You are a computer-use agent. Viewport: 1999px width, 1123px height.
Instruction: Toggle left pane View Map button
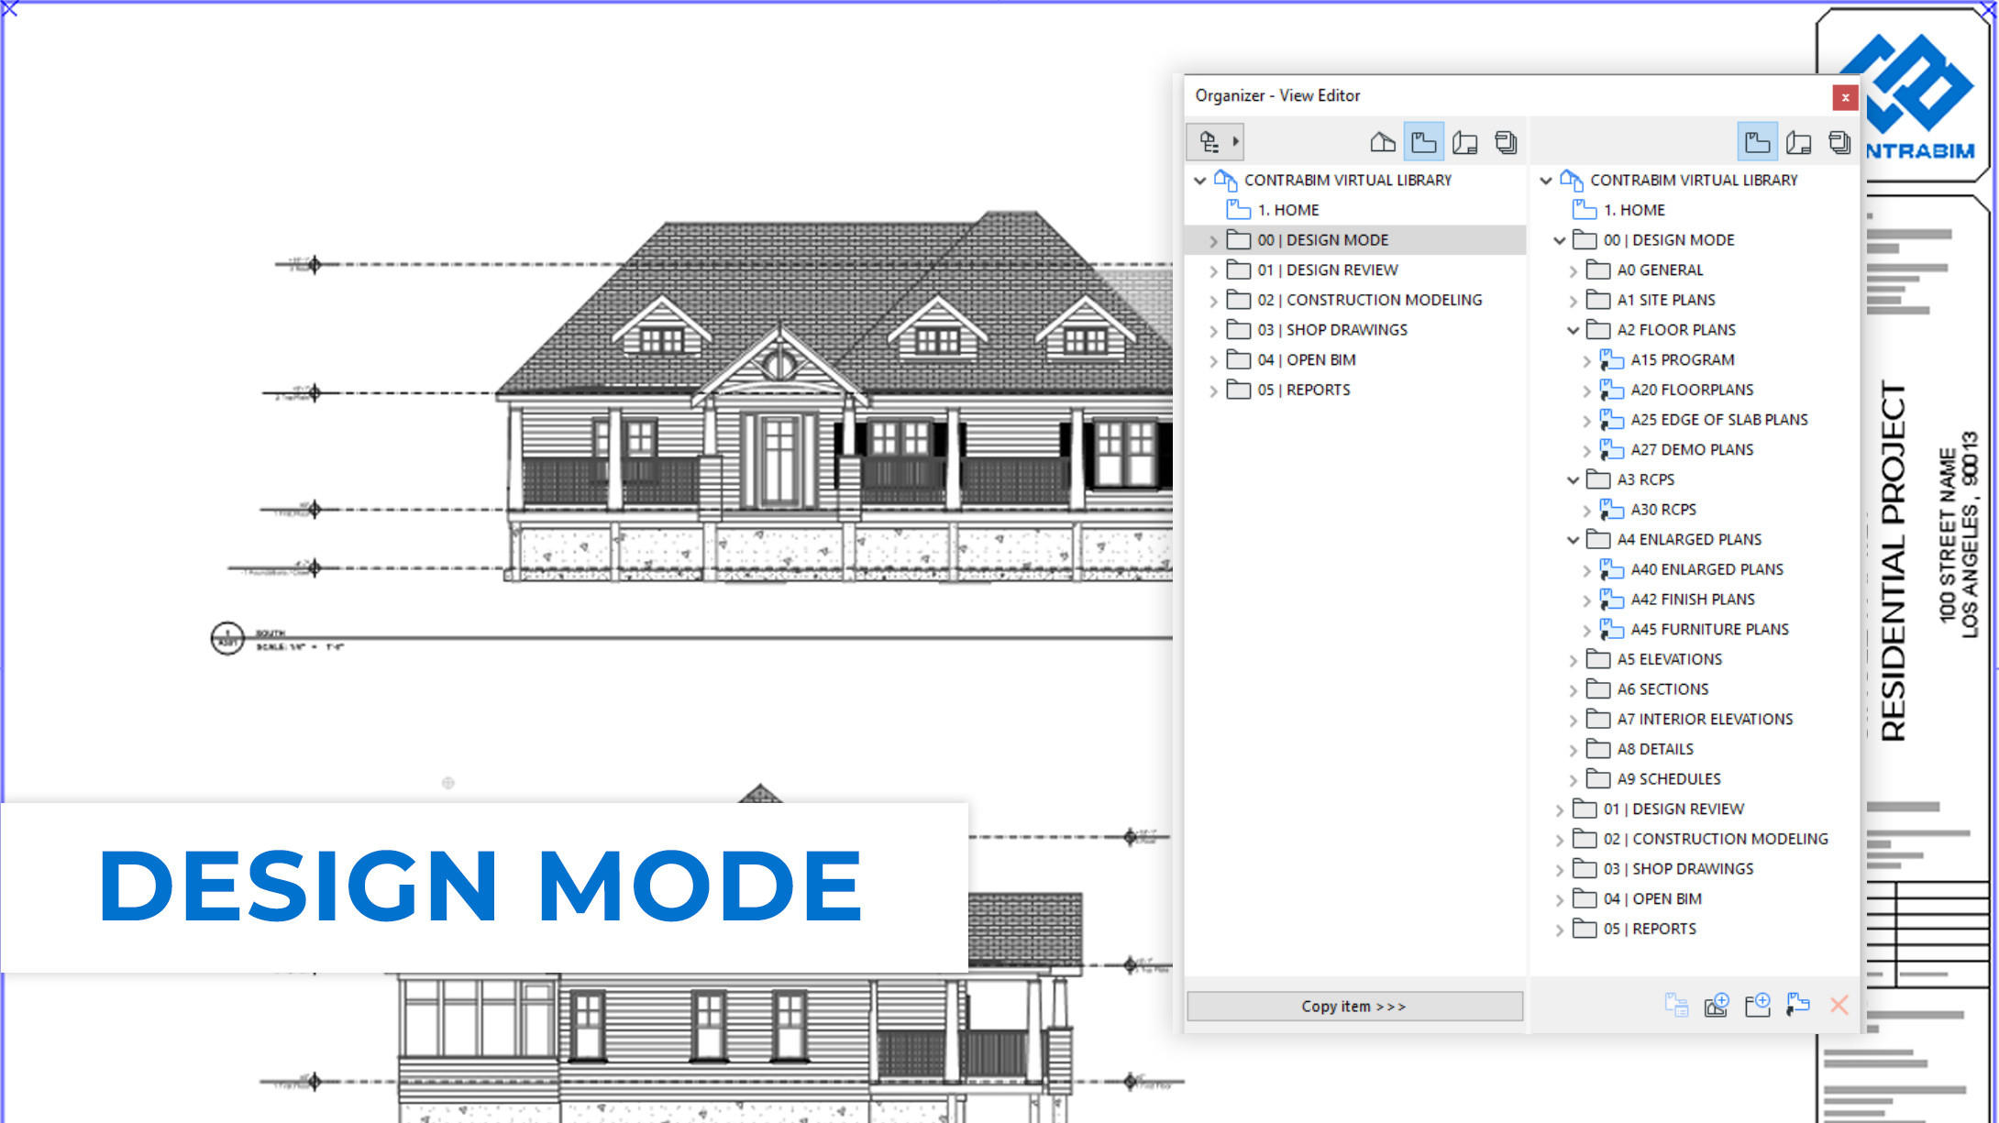[1423, 142]
